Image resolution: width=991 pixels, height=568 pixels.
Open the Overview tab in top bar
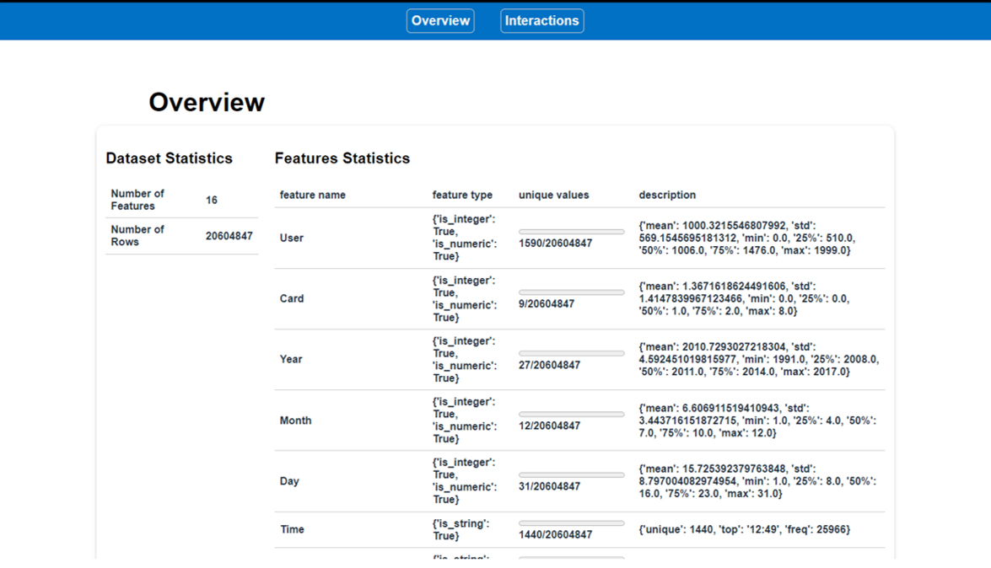pos(440,21)
